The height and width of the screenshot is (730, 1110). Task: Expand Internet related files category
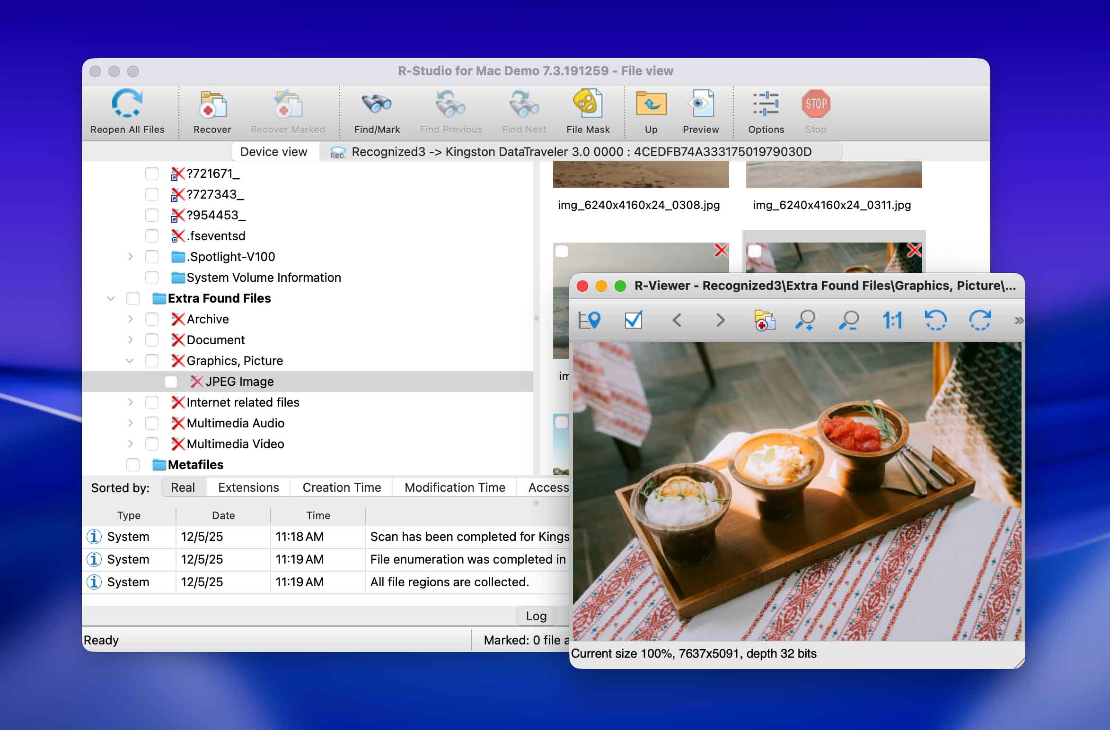tap(130, 402)
